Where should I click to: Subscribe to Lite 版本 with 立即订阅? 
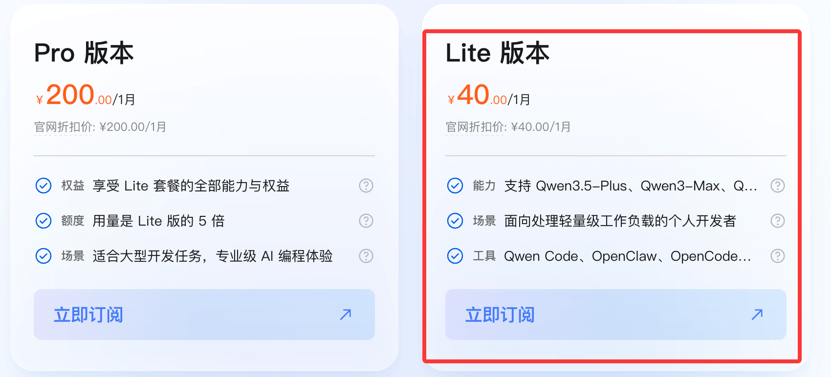[615, 314]
